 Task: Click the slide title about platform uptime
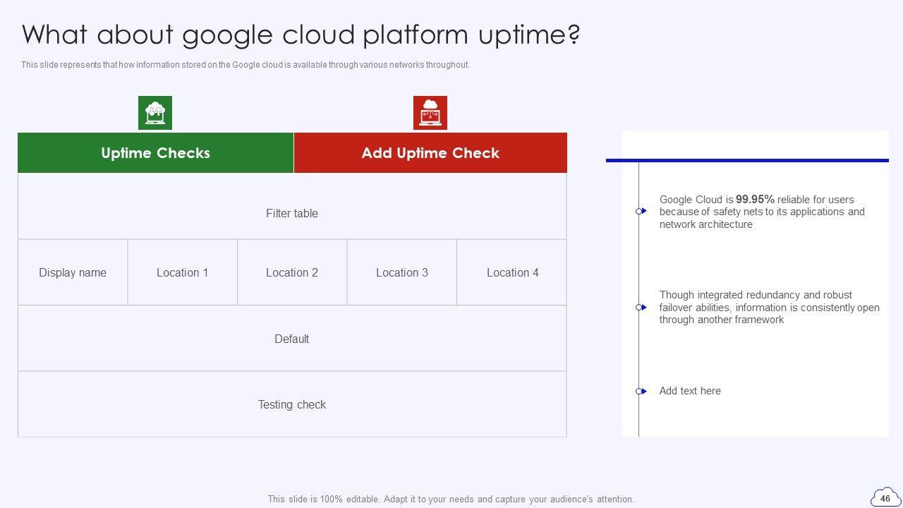coord(301,34)
